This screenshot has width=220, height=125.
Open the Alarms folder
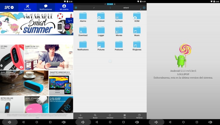(83, 17)
